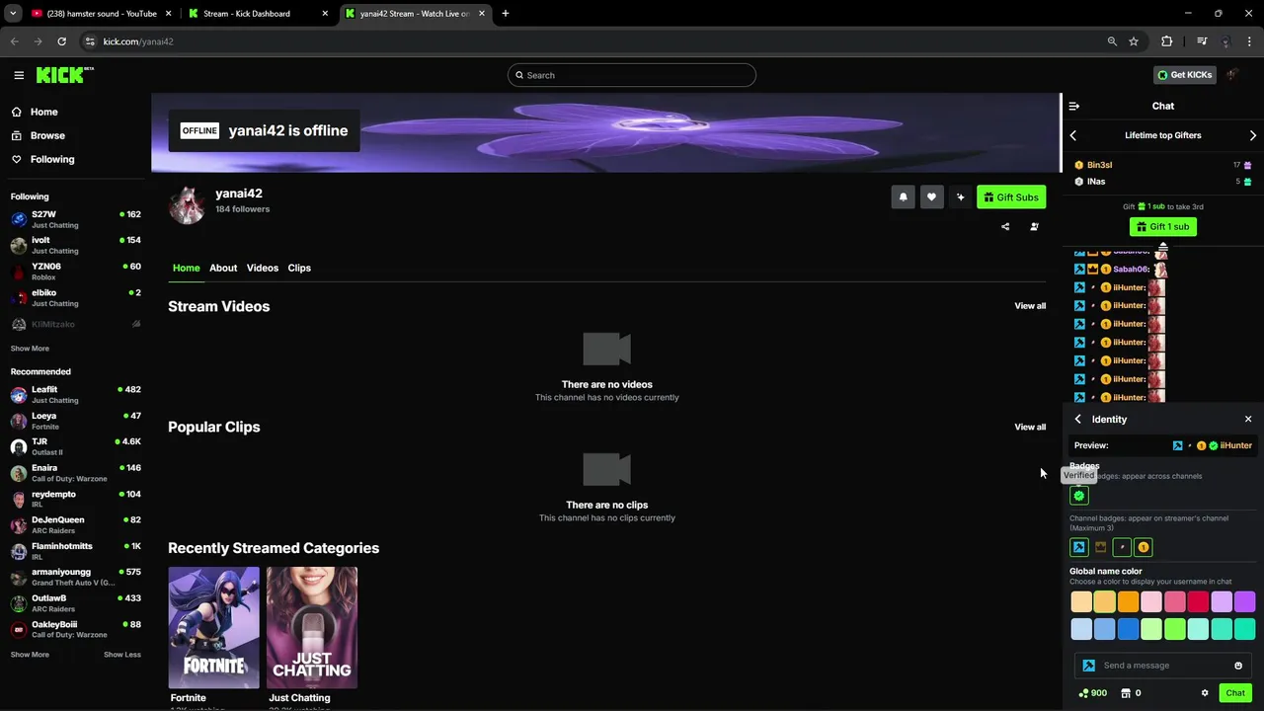Open the hamburger sidebar menu
The image size is (1264, 711).
(x=19, y=75)
